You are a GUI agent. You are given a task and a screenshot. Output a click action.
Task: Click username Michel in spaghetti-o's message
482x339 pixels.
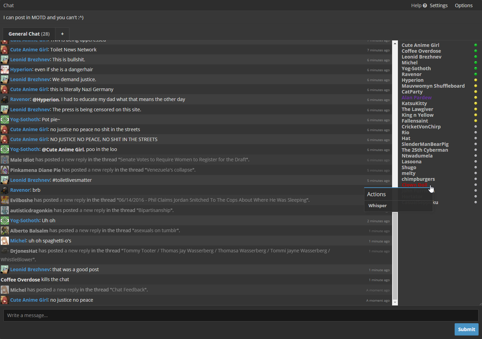(18, 241)
